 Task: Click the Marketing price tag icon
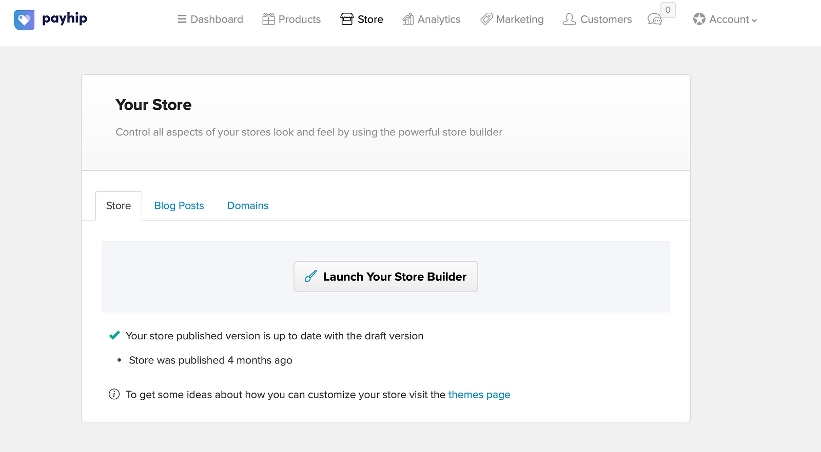pos(486,19)
